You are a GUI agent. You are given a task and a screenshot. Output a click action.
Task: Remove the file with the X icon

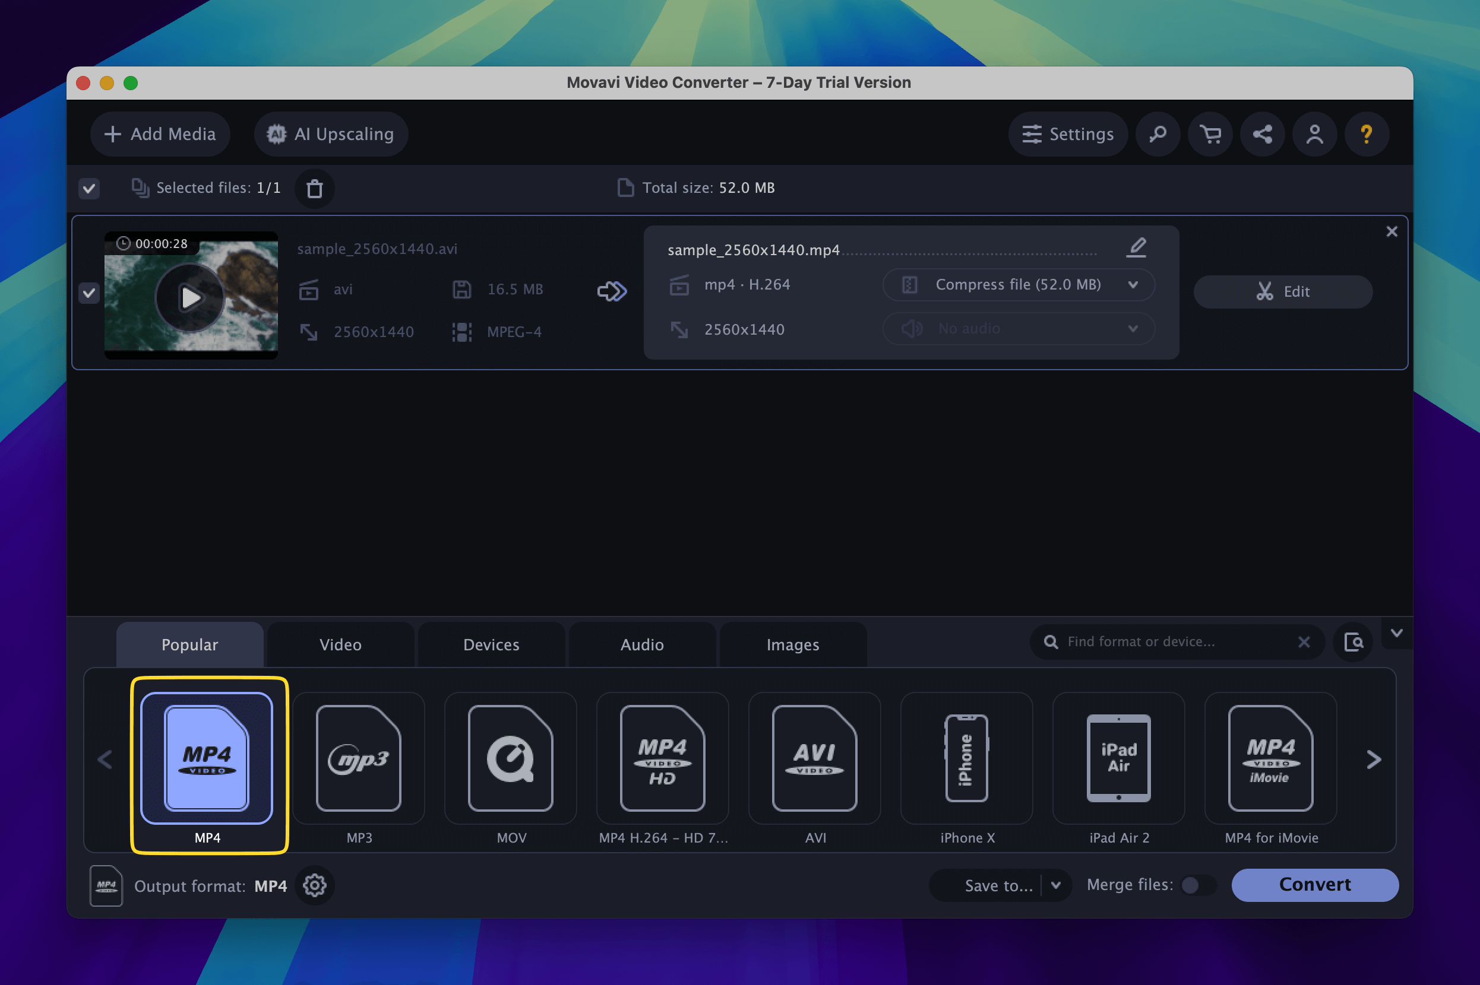click(x=1392, y=231)
